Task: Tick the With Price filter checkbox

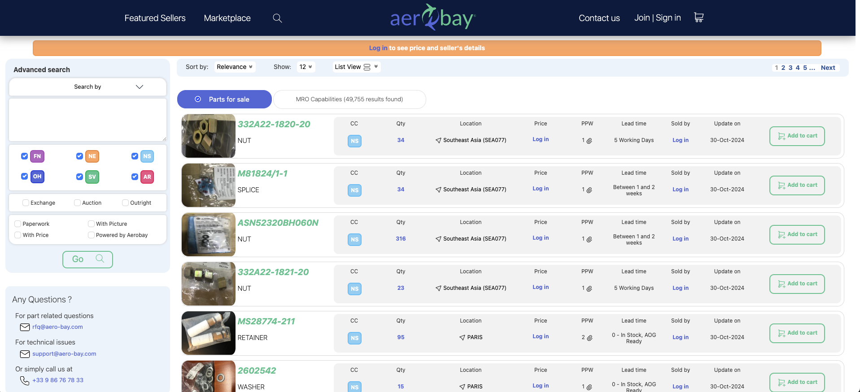Action: (x=18, y=235)
